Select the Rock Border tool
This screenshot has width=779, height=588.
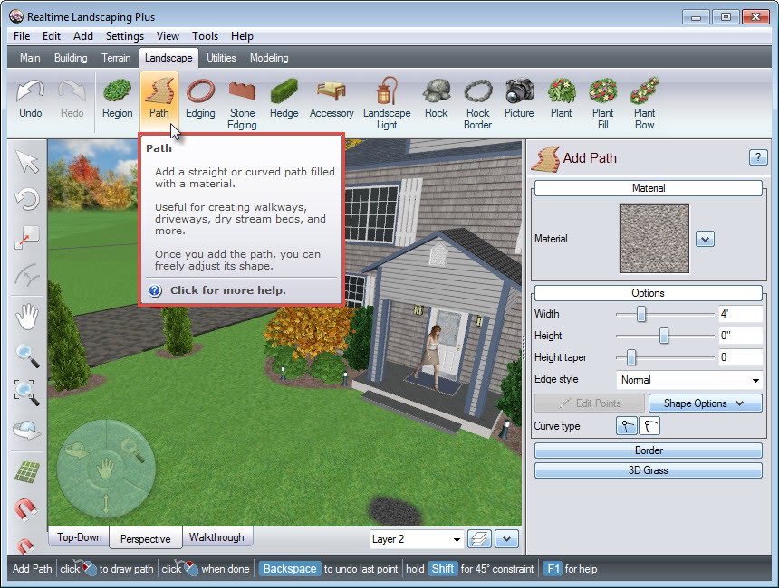pyautogui.click(x=477, y=104)
